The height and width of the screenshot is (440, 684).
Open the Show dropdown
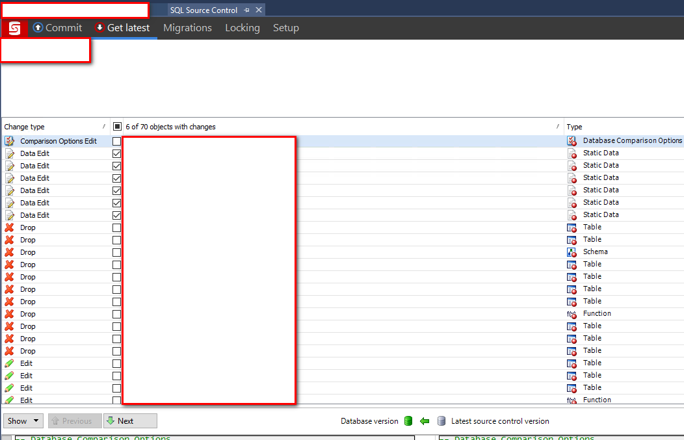(23, 421)
